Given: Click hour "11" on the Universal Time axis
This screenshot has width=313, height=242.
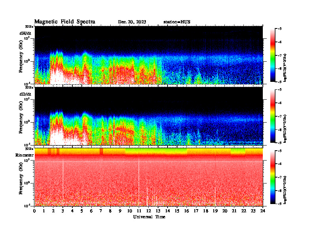Looking at the screenshot, I should tap(139, 211).
